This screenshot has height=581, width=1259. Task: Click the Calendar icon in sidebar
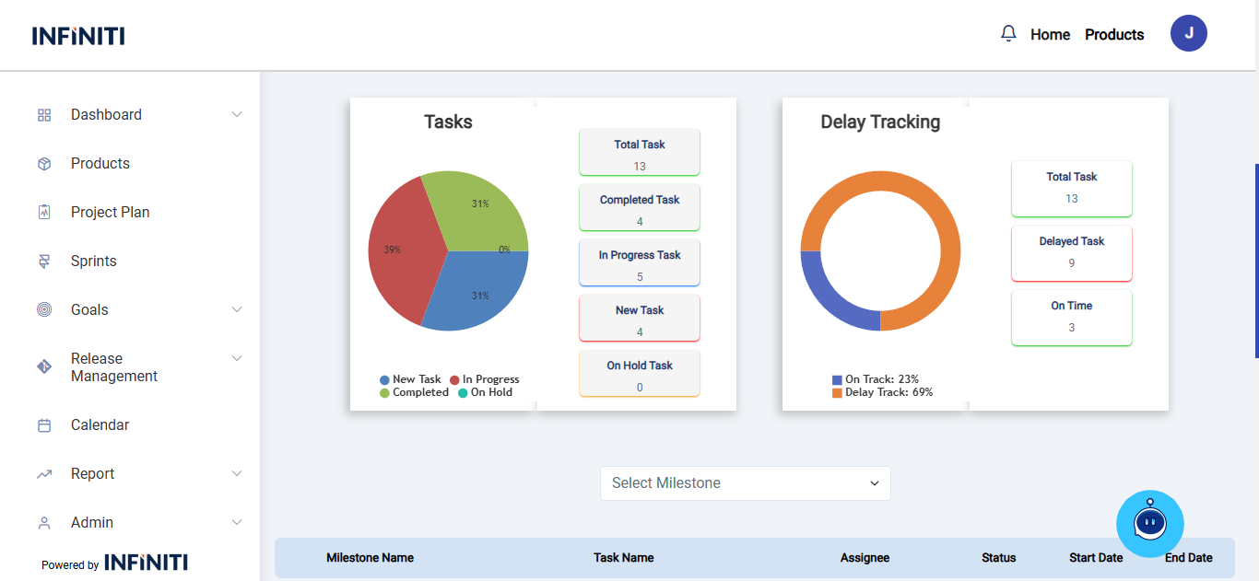[44, 425]
